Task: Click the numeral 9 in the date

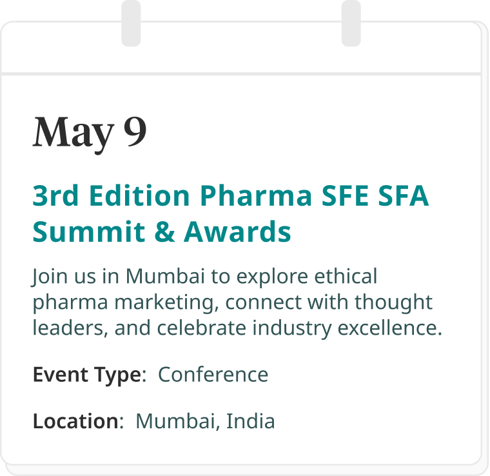Action: tap(135, 132)
